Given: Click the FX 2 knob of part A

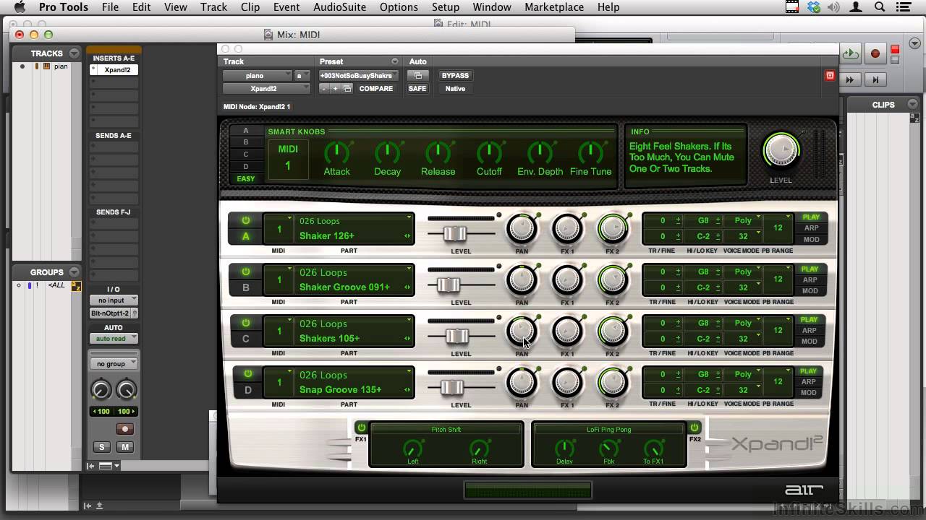Looking at the screenshot, I should (x=613, y=229).
